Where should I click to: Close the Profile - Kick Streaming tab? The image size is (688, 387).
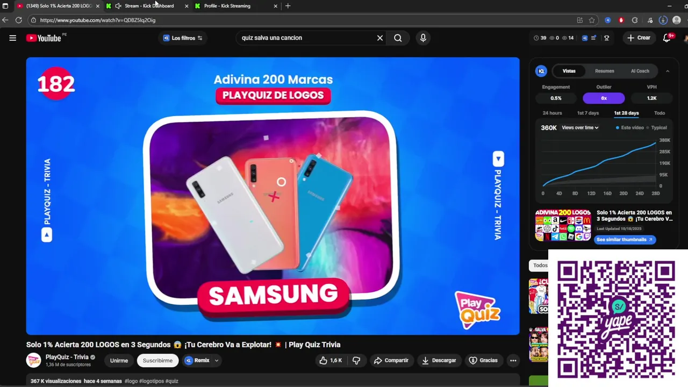pyautogui.click(x=276, y=6)
